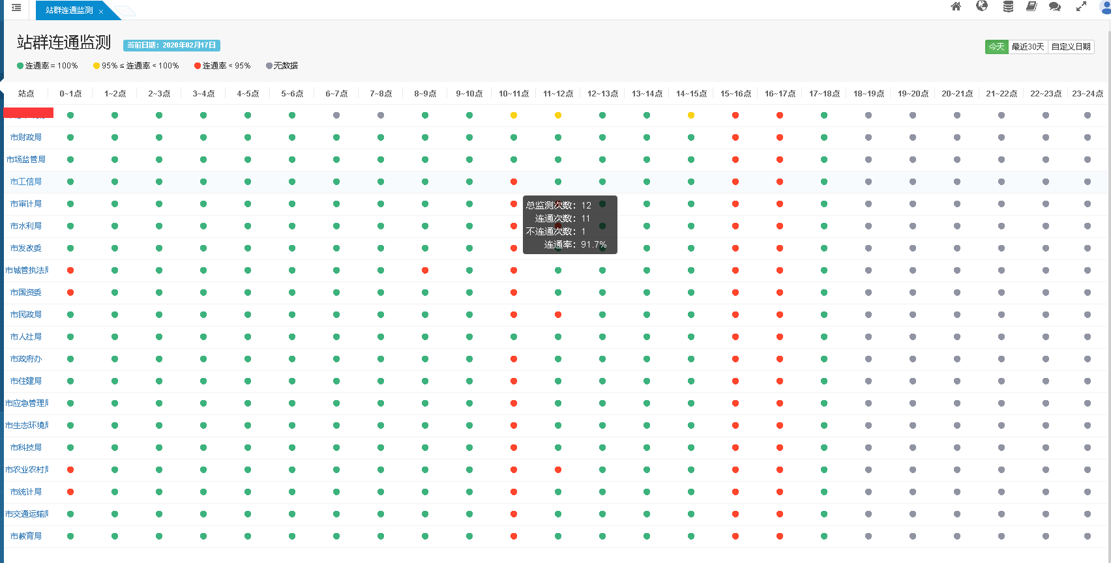
Task: Open the book documentation icon
Action: [1031, 7]
